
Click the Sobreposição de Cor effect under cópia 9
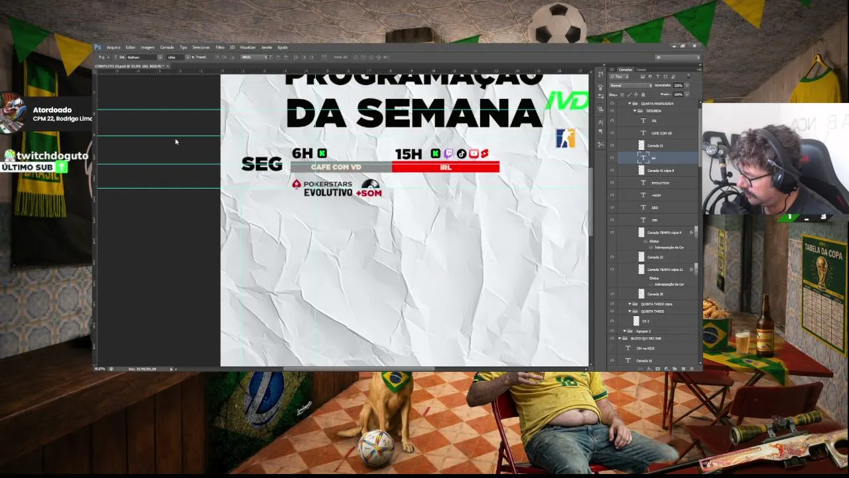point(669,248)
